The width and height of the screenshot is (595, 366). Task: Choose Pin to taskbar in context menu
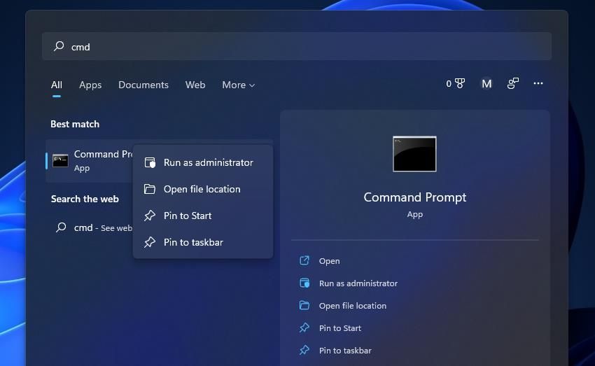tap(203, 242)
